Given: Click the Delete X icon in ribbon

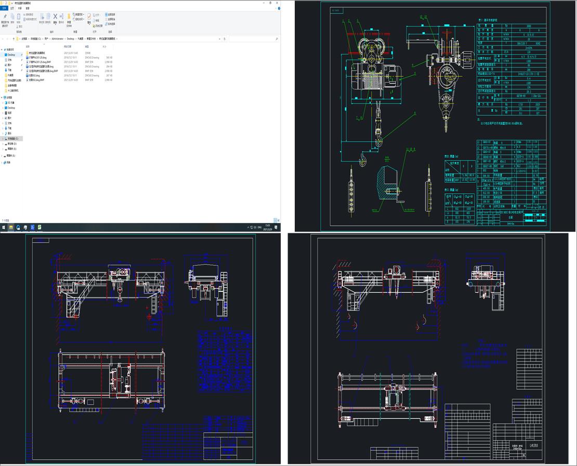Looking at the screenshot, I should [x=55, y=17].
